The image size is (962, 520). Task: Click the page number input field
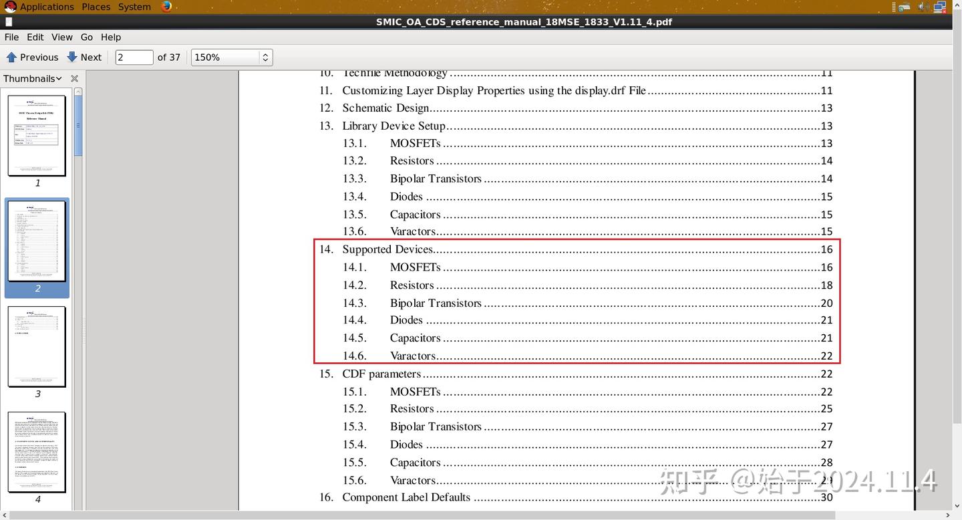(x=134, y=57)
